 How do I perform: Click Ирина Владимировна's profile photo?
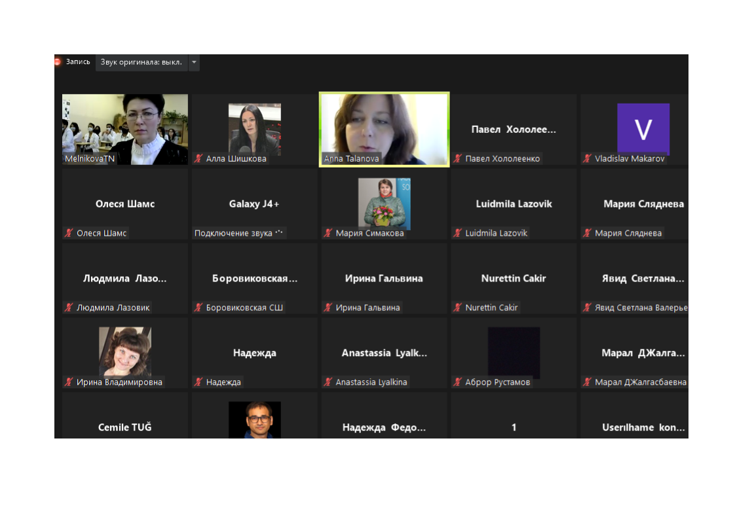[125, 352]
